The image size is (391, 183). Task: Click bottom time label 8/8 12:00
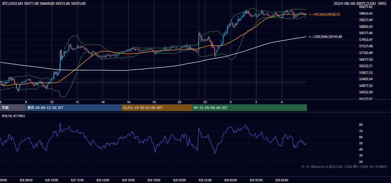(x=77, y=180)
